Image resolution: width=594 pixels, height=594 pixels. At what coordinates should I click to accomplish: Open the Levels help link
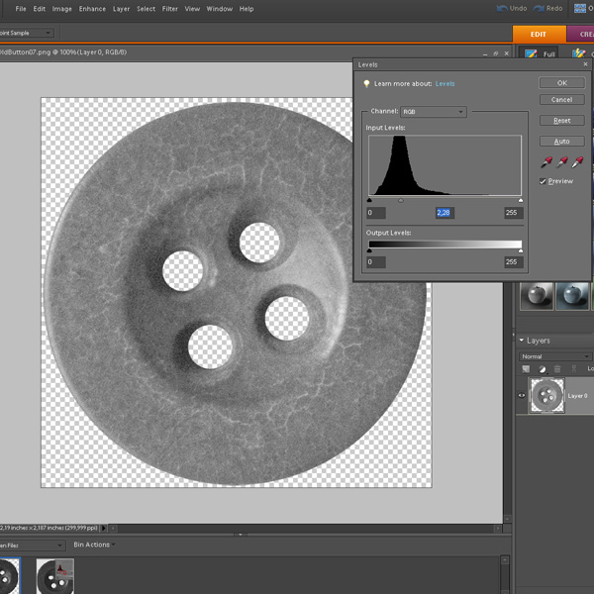445,84
